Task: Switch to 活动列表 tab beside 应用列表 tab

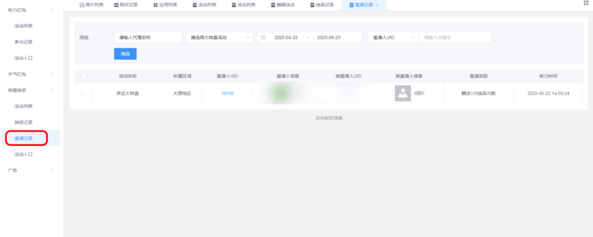Action: click(x=204, y=5)
